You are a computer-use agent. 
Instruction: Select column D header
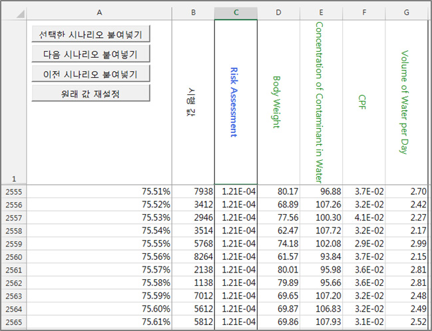pyautogui.click(x=278, y=13)
